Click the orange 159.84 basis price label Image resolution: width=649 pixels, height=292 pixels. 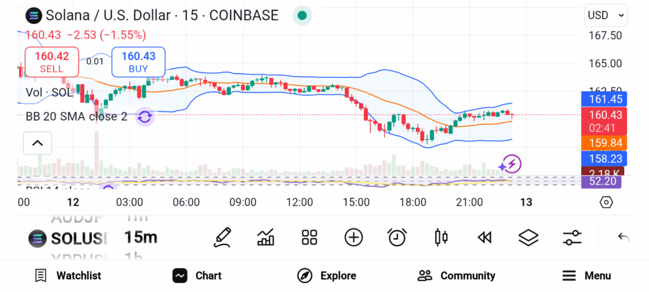tap(604, 143)
